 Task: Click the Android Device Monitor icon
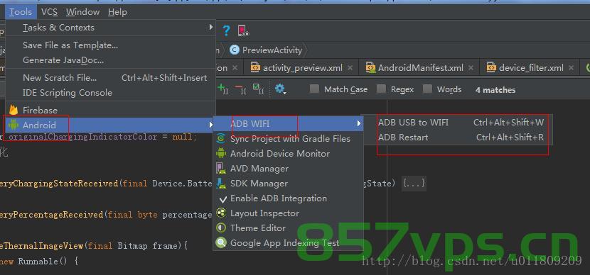click(221, 153)
